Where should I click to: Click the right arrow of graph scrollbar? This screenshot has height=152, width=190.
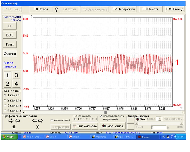point(183,112)
